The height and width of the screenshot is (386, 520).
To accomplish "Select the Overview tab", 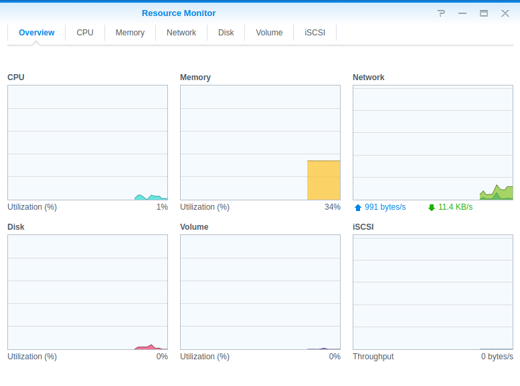I will [x=37, y=33].
